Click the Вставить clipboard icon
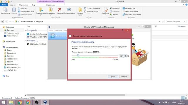This screenshot has height=105, width=188. point(14,11)
